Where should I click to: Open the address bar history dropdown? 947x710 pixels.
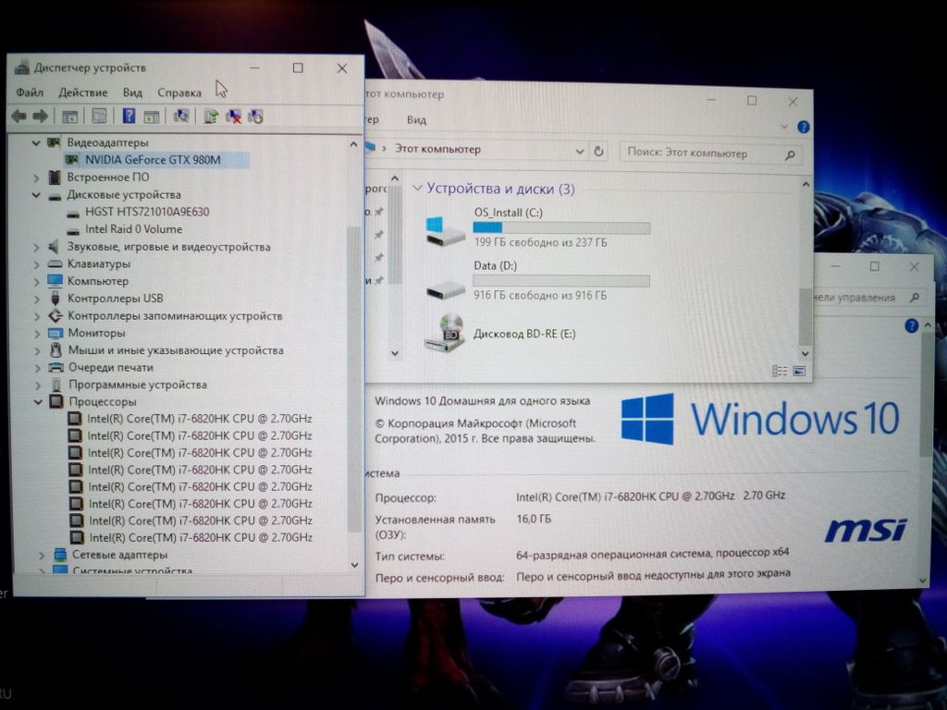click(580, 151)
